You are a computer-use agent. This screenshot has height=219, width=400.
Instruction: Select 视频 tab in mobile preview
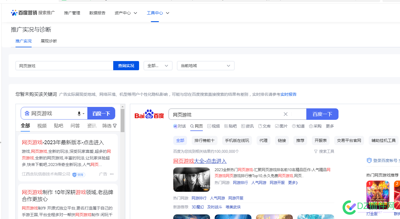[42, 126]
